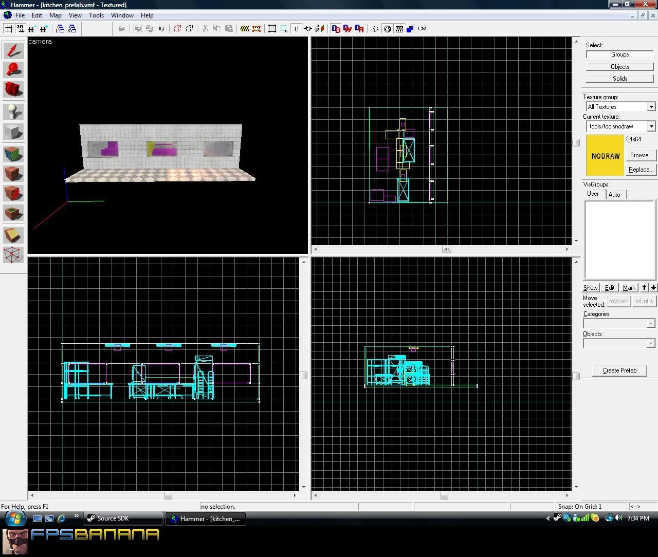
Task: Open the Map menu
Action: (55, 15)
